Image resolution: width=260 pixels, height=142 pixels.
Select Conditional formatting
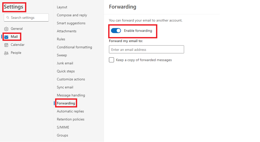74,47
